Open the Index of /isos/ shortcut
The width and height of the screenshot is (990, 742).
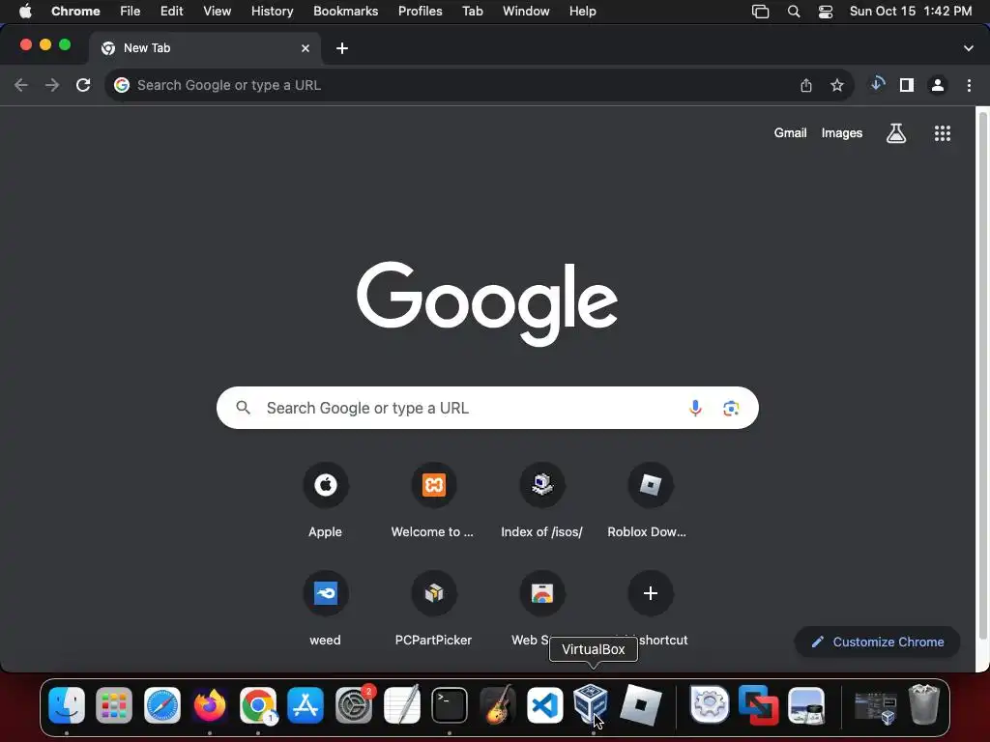click(541, 500)
